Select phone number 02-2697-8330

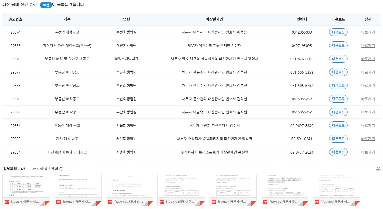[x=302, y=125]
